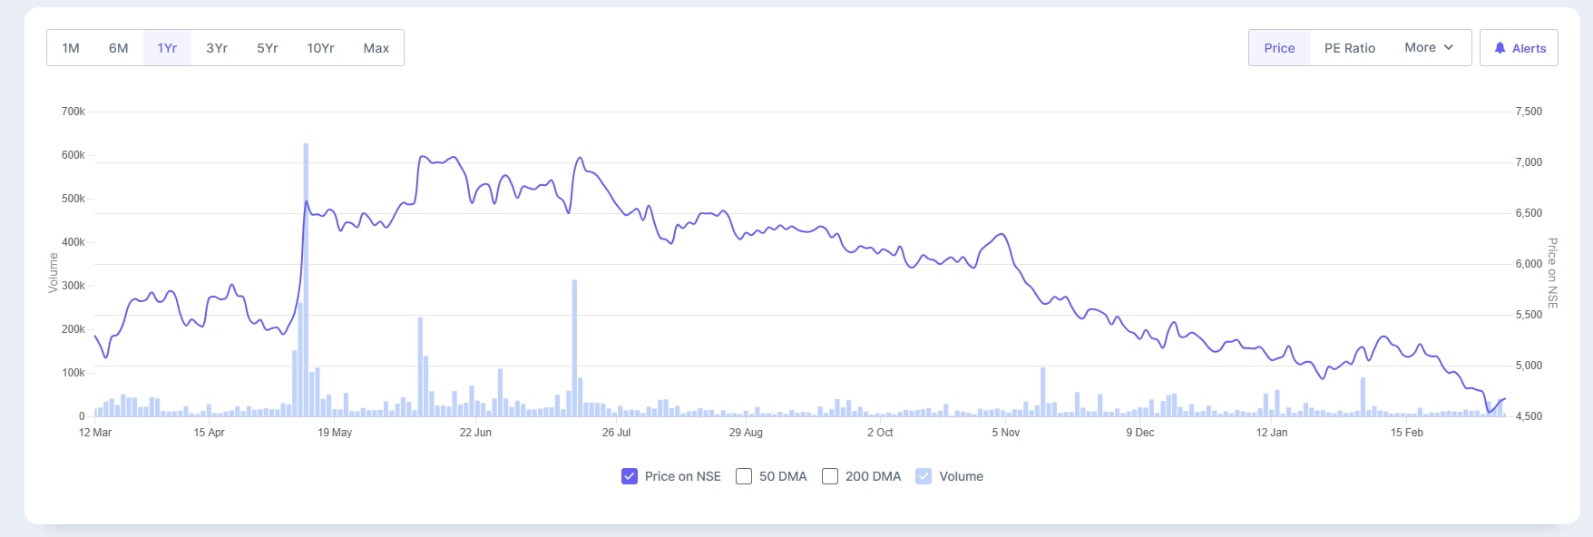Enable the 200 DMA checkbox
The width and height of the screenshot is (1593, 537).
pyautogui.click(x=830, y=476)
